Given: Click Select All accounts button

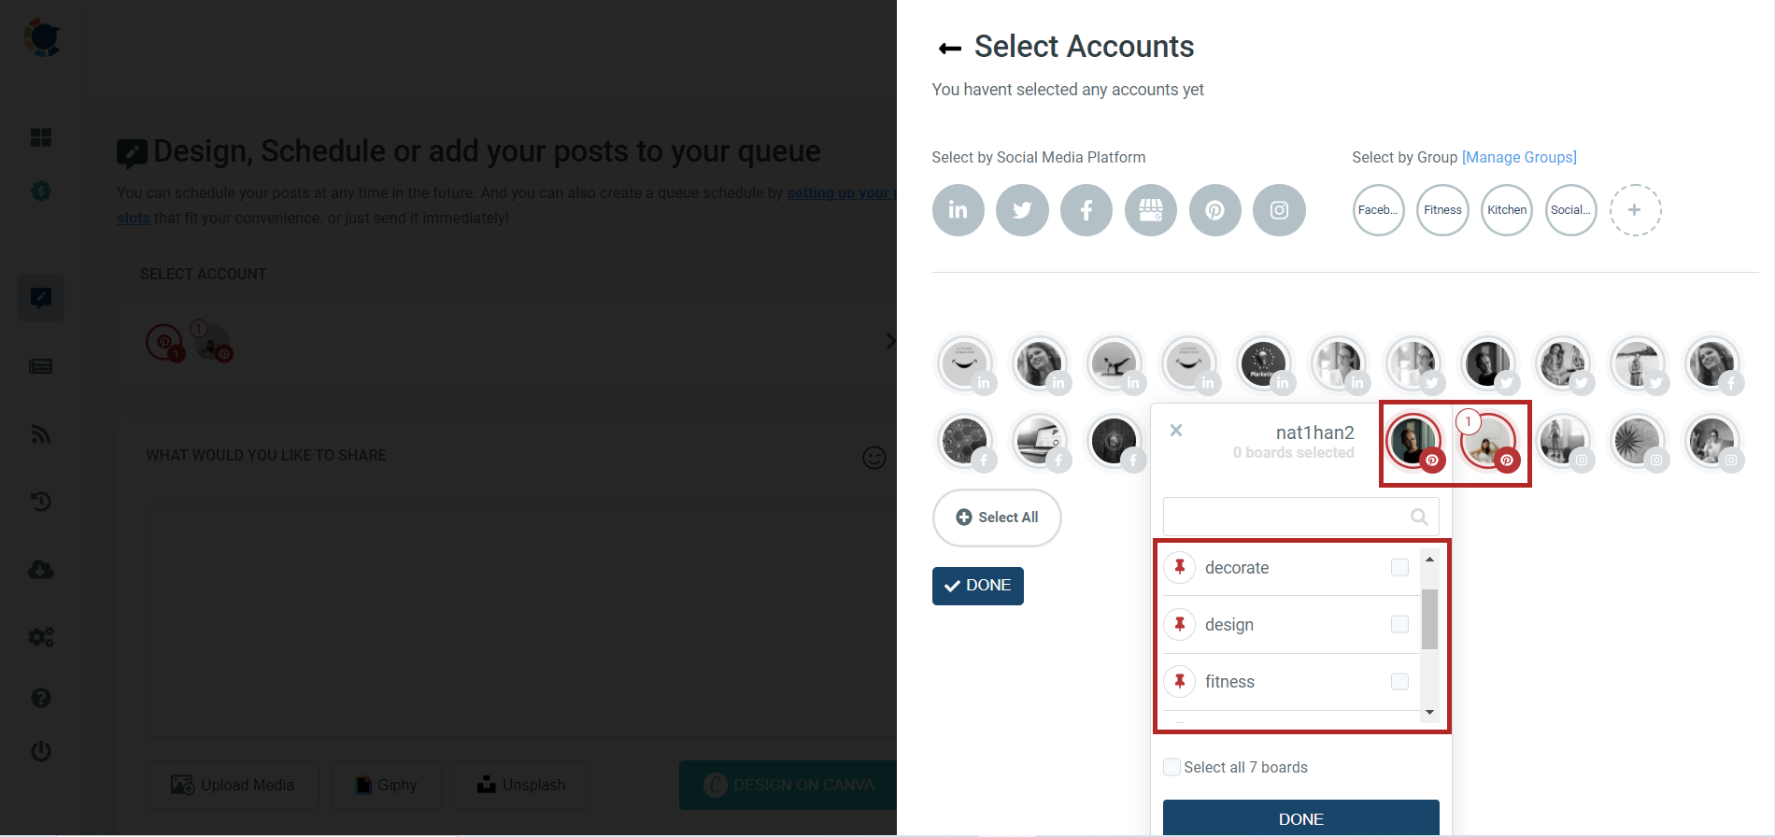Looking at the screenshot, I should (997, 518).
